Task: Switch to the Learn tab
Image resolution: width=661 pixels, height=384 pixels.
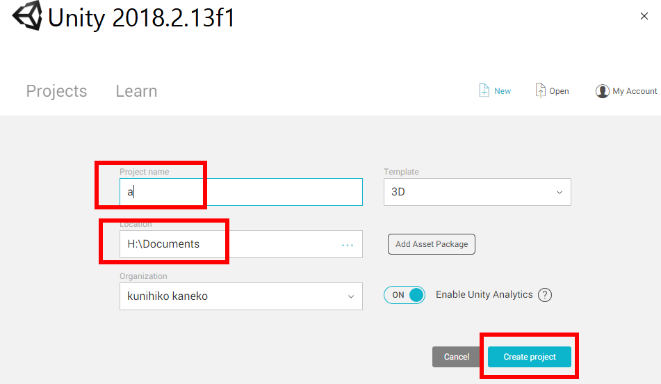Action: 137,91
